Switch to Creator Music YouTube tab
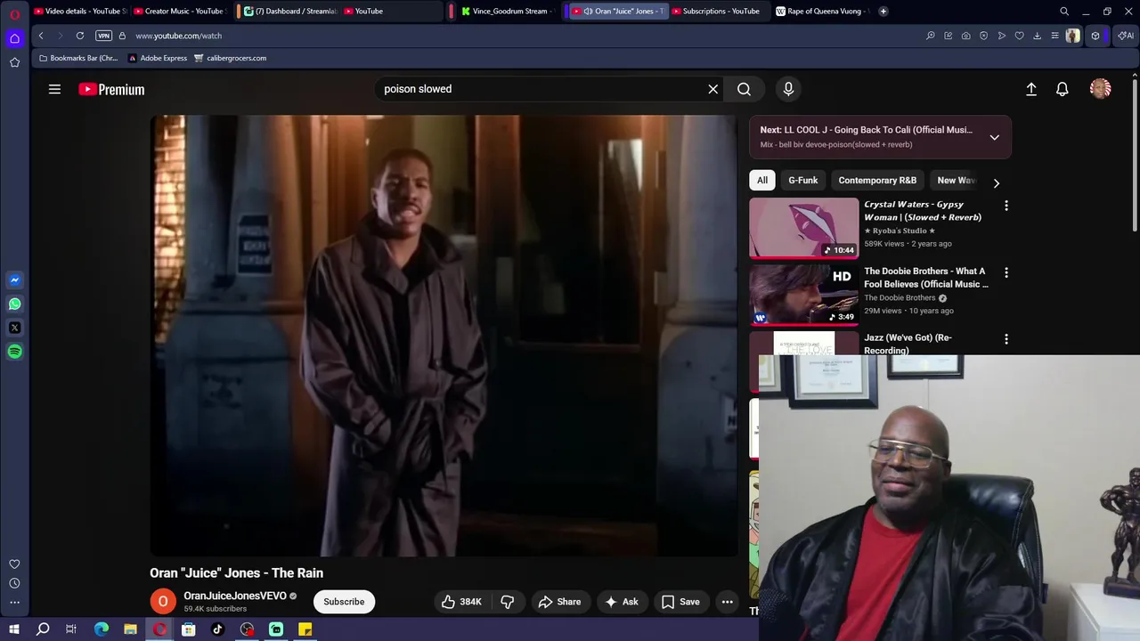Screen dimensions: 1140x641 [180, 12]
